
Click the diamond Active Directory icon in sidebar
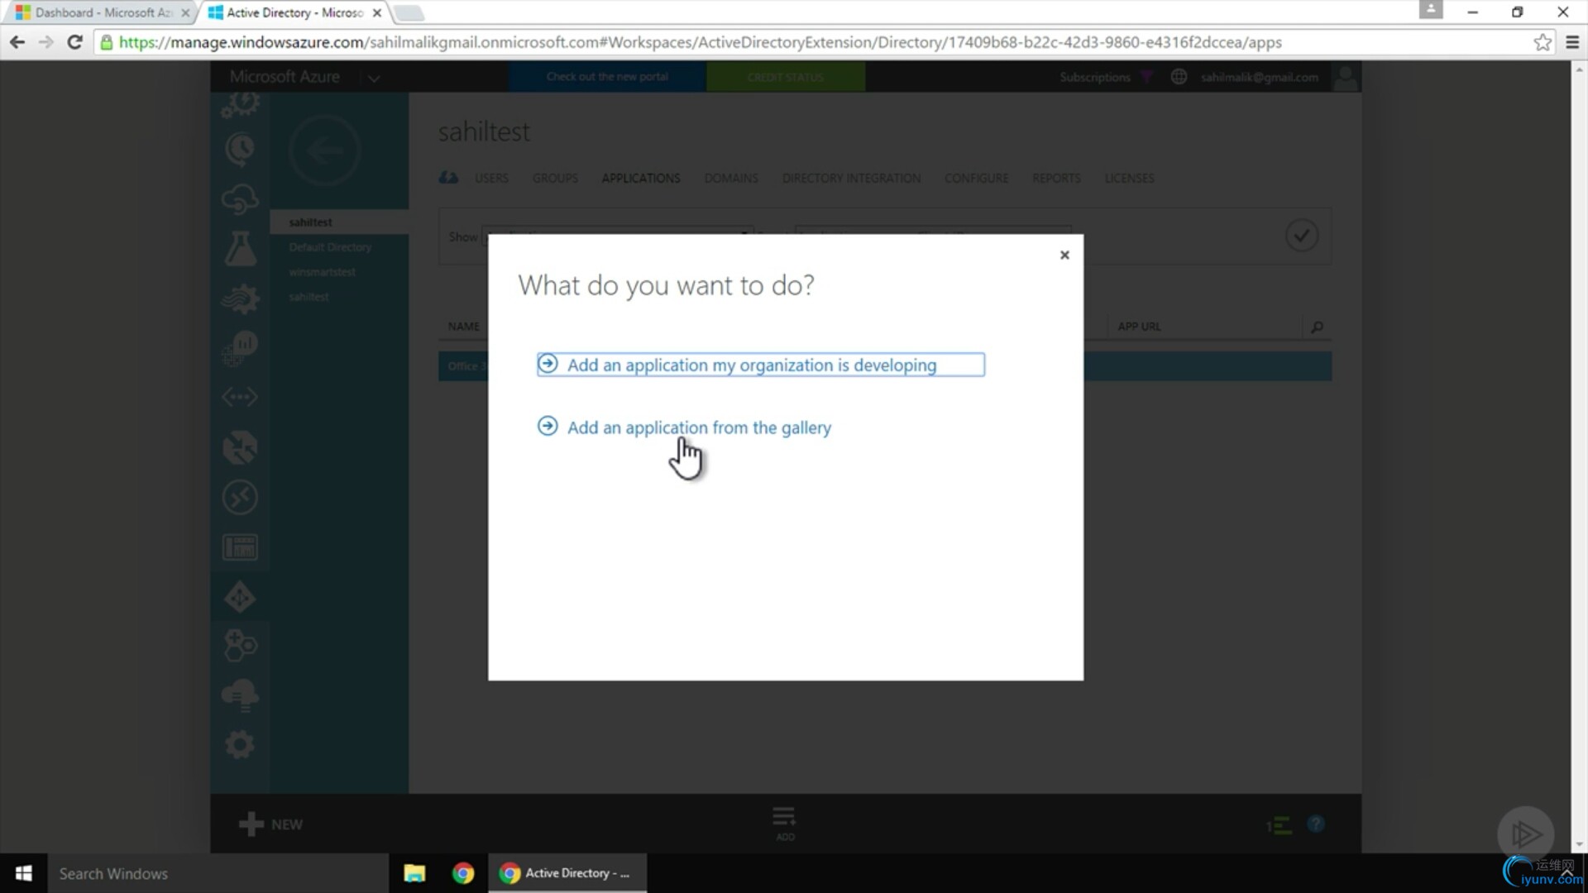[x=240, y=597]
